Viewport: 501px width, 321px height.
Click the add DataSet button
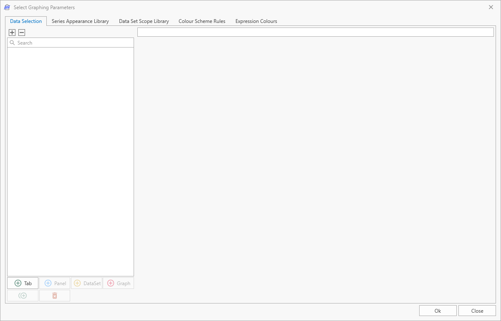point(87,283)
